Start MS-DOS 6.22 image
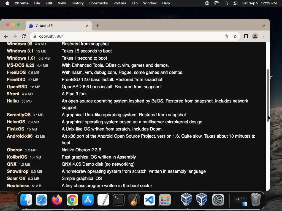This screenshot has height=211, width=282. pos(20,65)
